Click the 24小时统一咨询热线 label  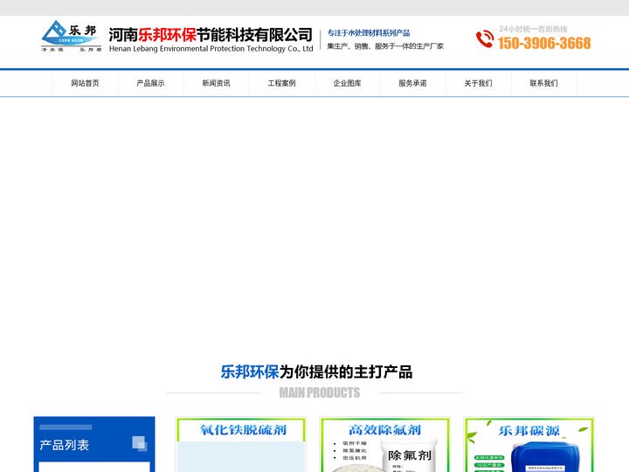pos(533,29)
